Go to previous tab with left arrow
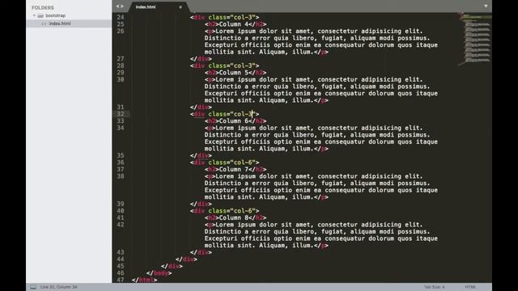The height and width of the screenshot is (291, 518). [117, 6]
